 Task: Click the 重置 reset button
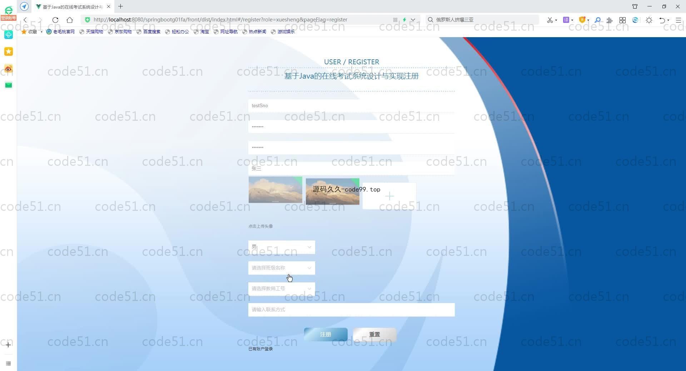(374, 334)
